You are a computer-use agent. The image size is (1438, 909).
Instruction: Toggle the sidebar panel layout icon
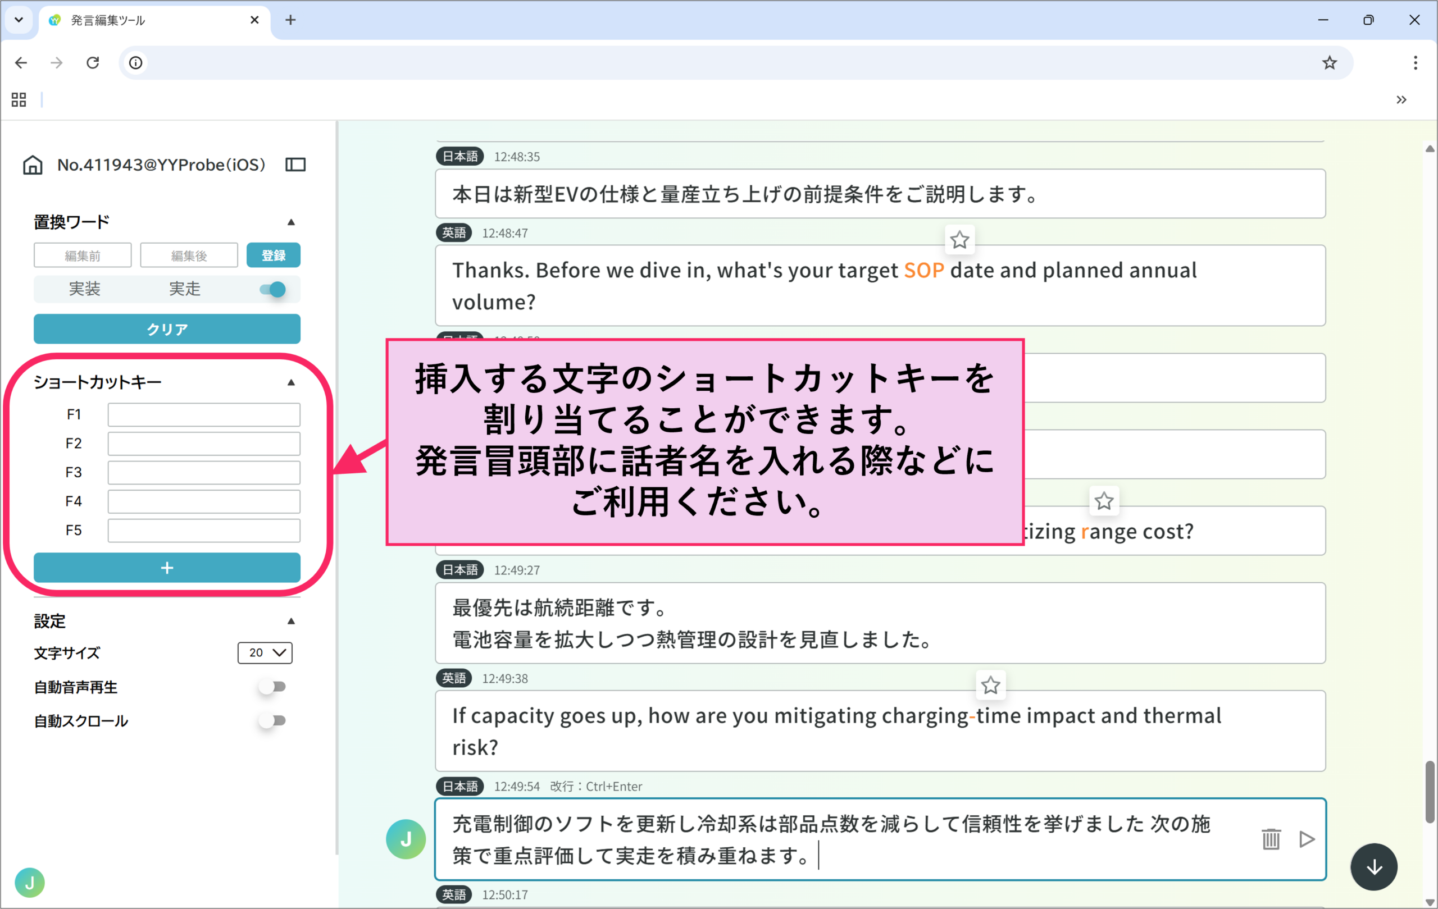[295, 165]
